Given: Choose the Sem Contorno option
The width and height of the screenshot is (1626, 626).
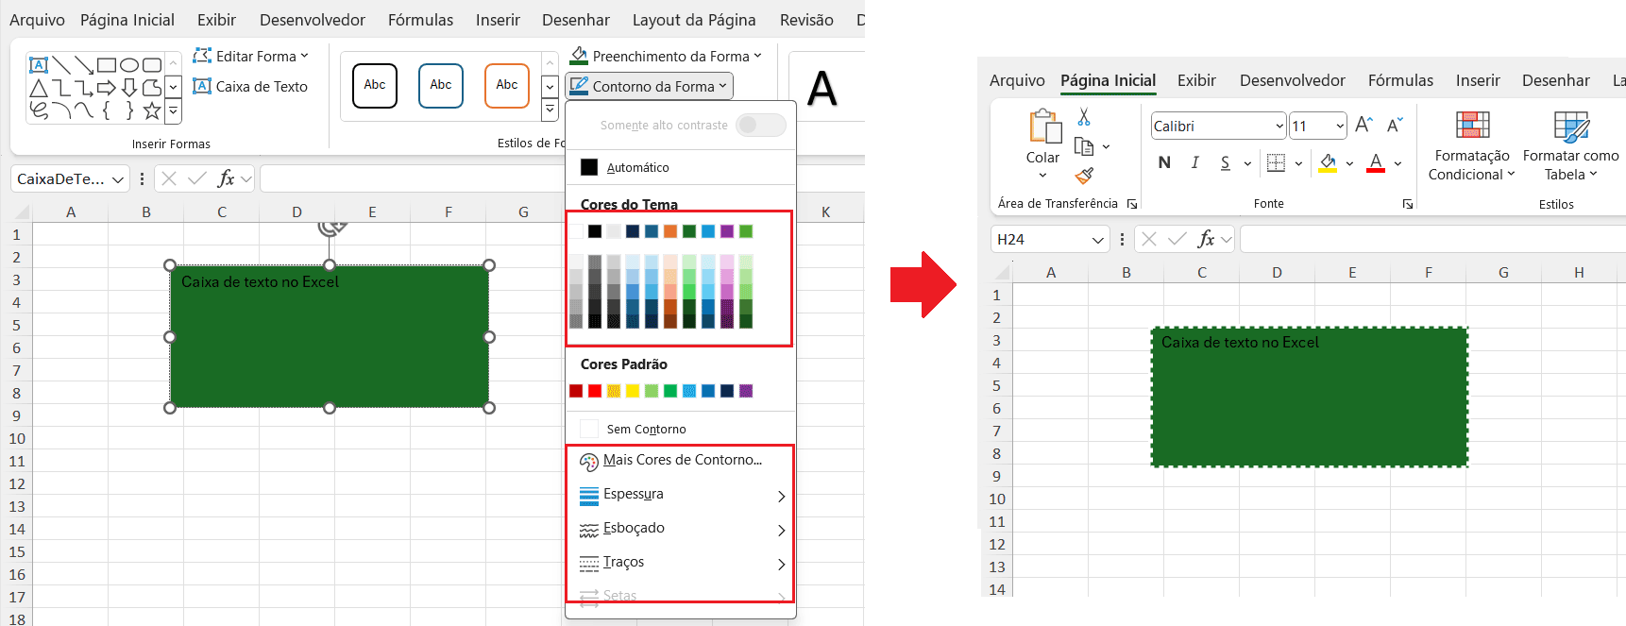Looking at the screenshot, I should coord(646,430).
